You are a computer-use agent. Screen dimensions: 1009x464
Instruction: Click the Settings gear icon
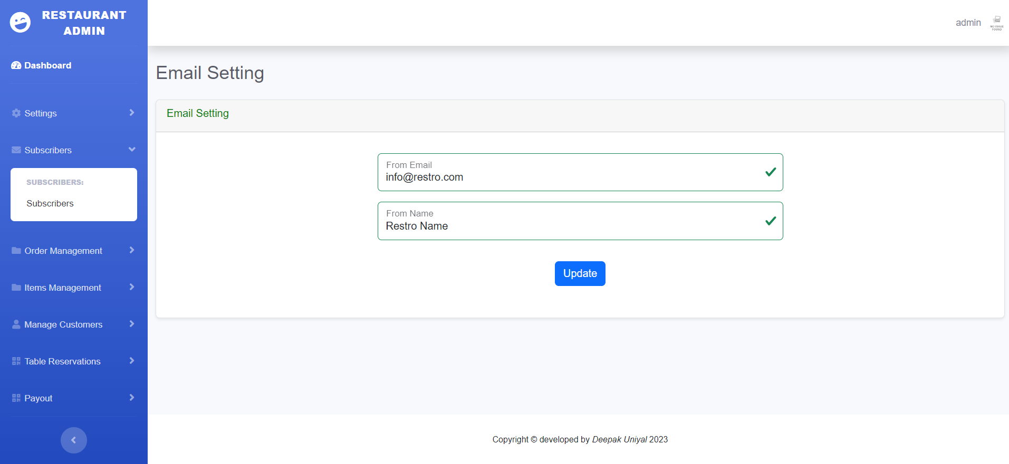point(16,113)
